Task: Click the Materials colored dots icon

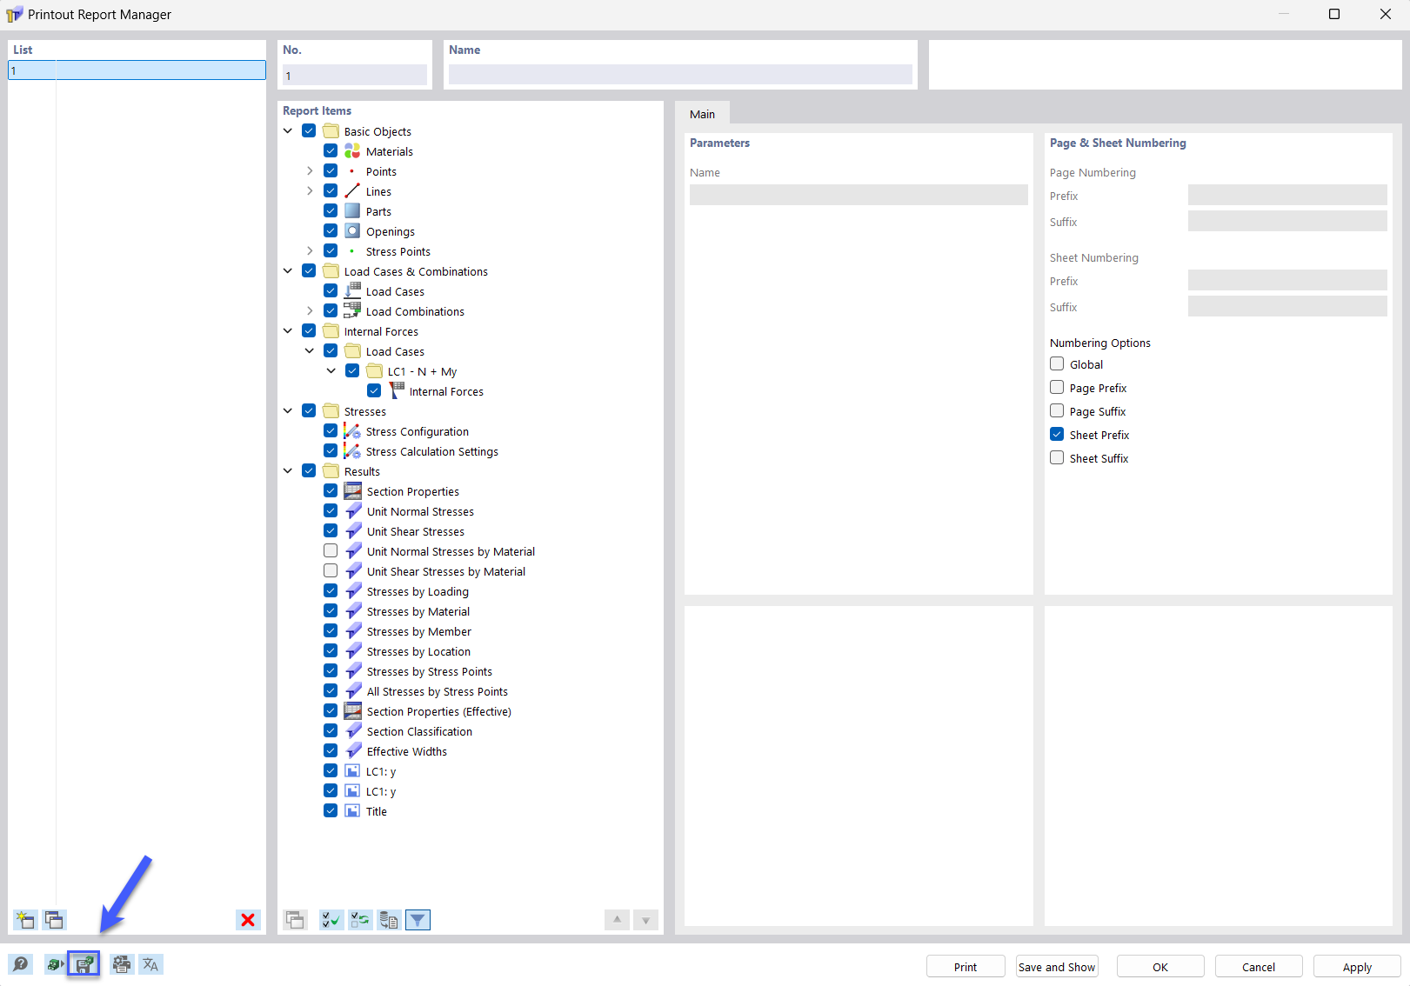Action: click(352, 151)
